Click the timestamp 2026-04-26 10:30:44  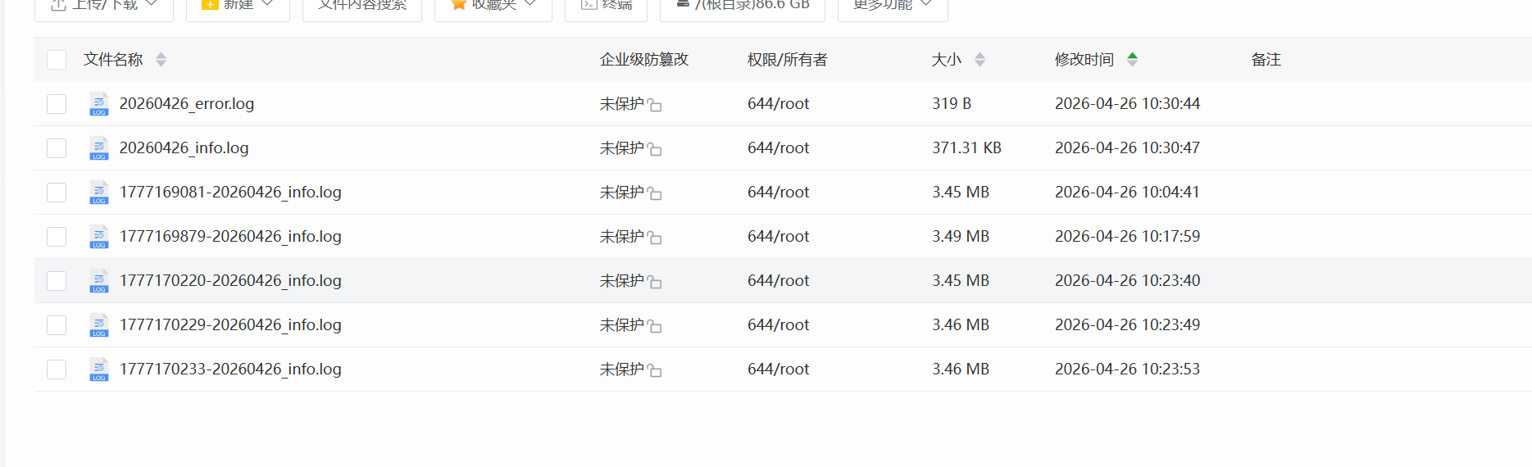1127,104
